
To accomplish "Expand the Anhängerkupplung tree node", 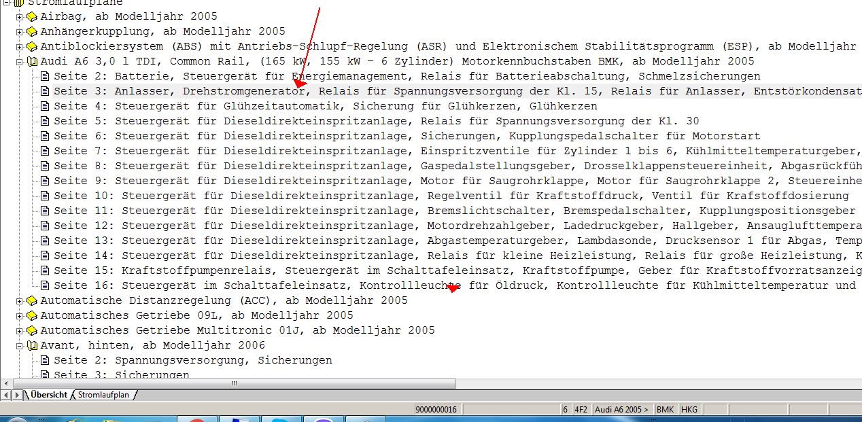I will click(19, 31).
